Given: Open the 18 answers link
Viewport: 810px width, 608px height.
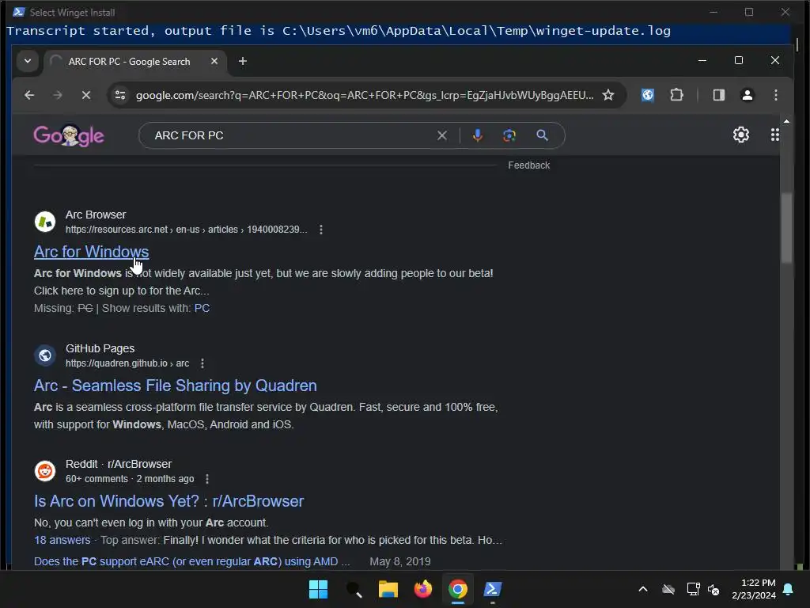Looking at the screenshot, I should tap(62, 540).
